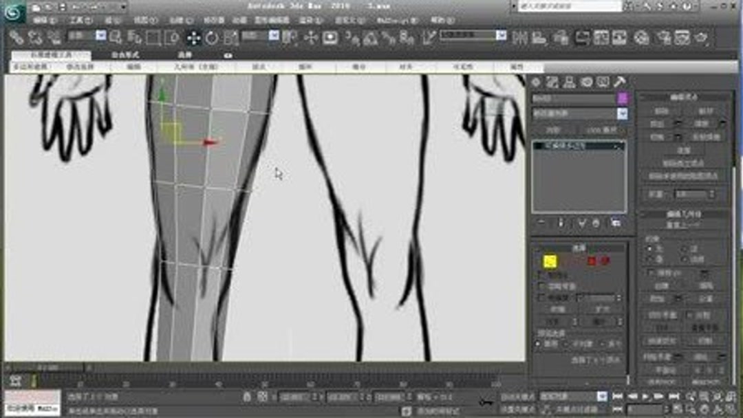Select the Select and Move tool
The width and height of the screenshot is (743, 418).
click(x=194, y=37)
